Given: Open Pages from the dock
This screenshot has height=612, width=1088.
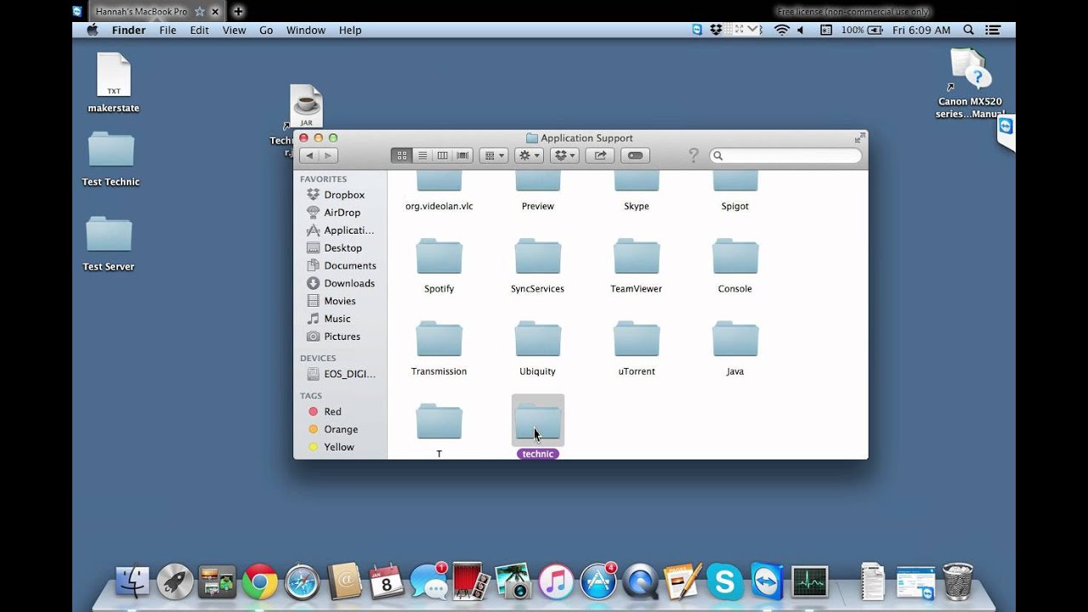Looking at the screenshot, I should [683, 581].
